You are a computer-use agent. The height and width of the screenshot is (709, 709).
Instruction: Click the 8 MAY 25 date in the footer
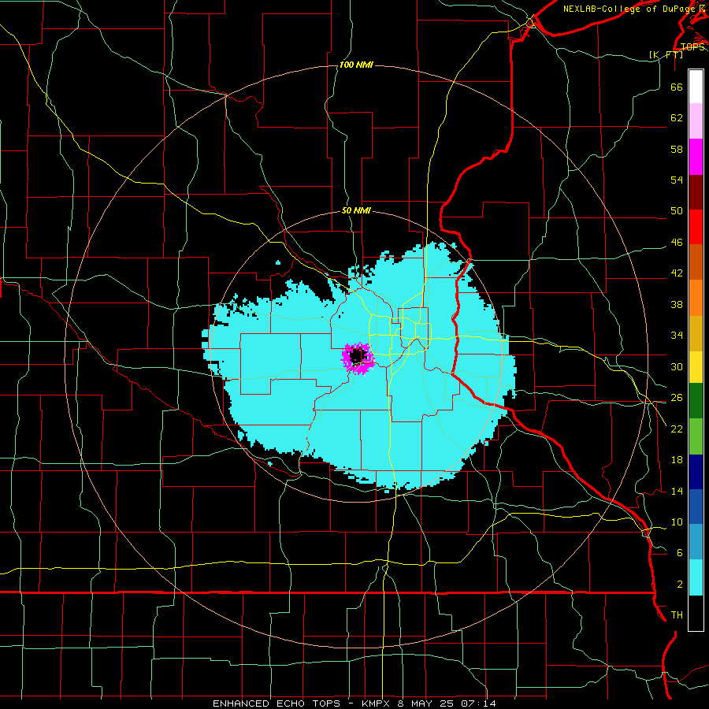point(427,703)
